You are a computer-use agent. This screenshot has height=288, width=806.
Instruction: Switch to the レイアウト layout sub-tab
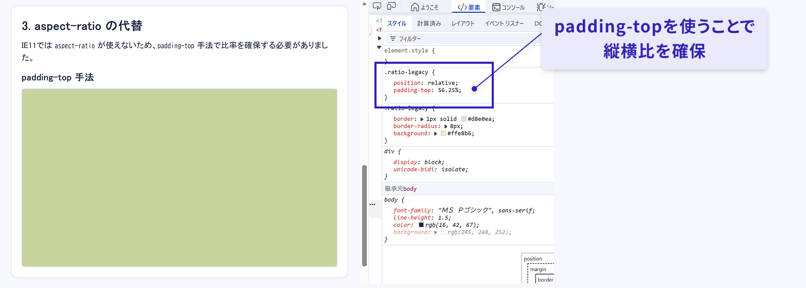[463, 24]
